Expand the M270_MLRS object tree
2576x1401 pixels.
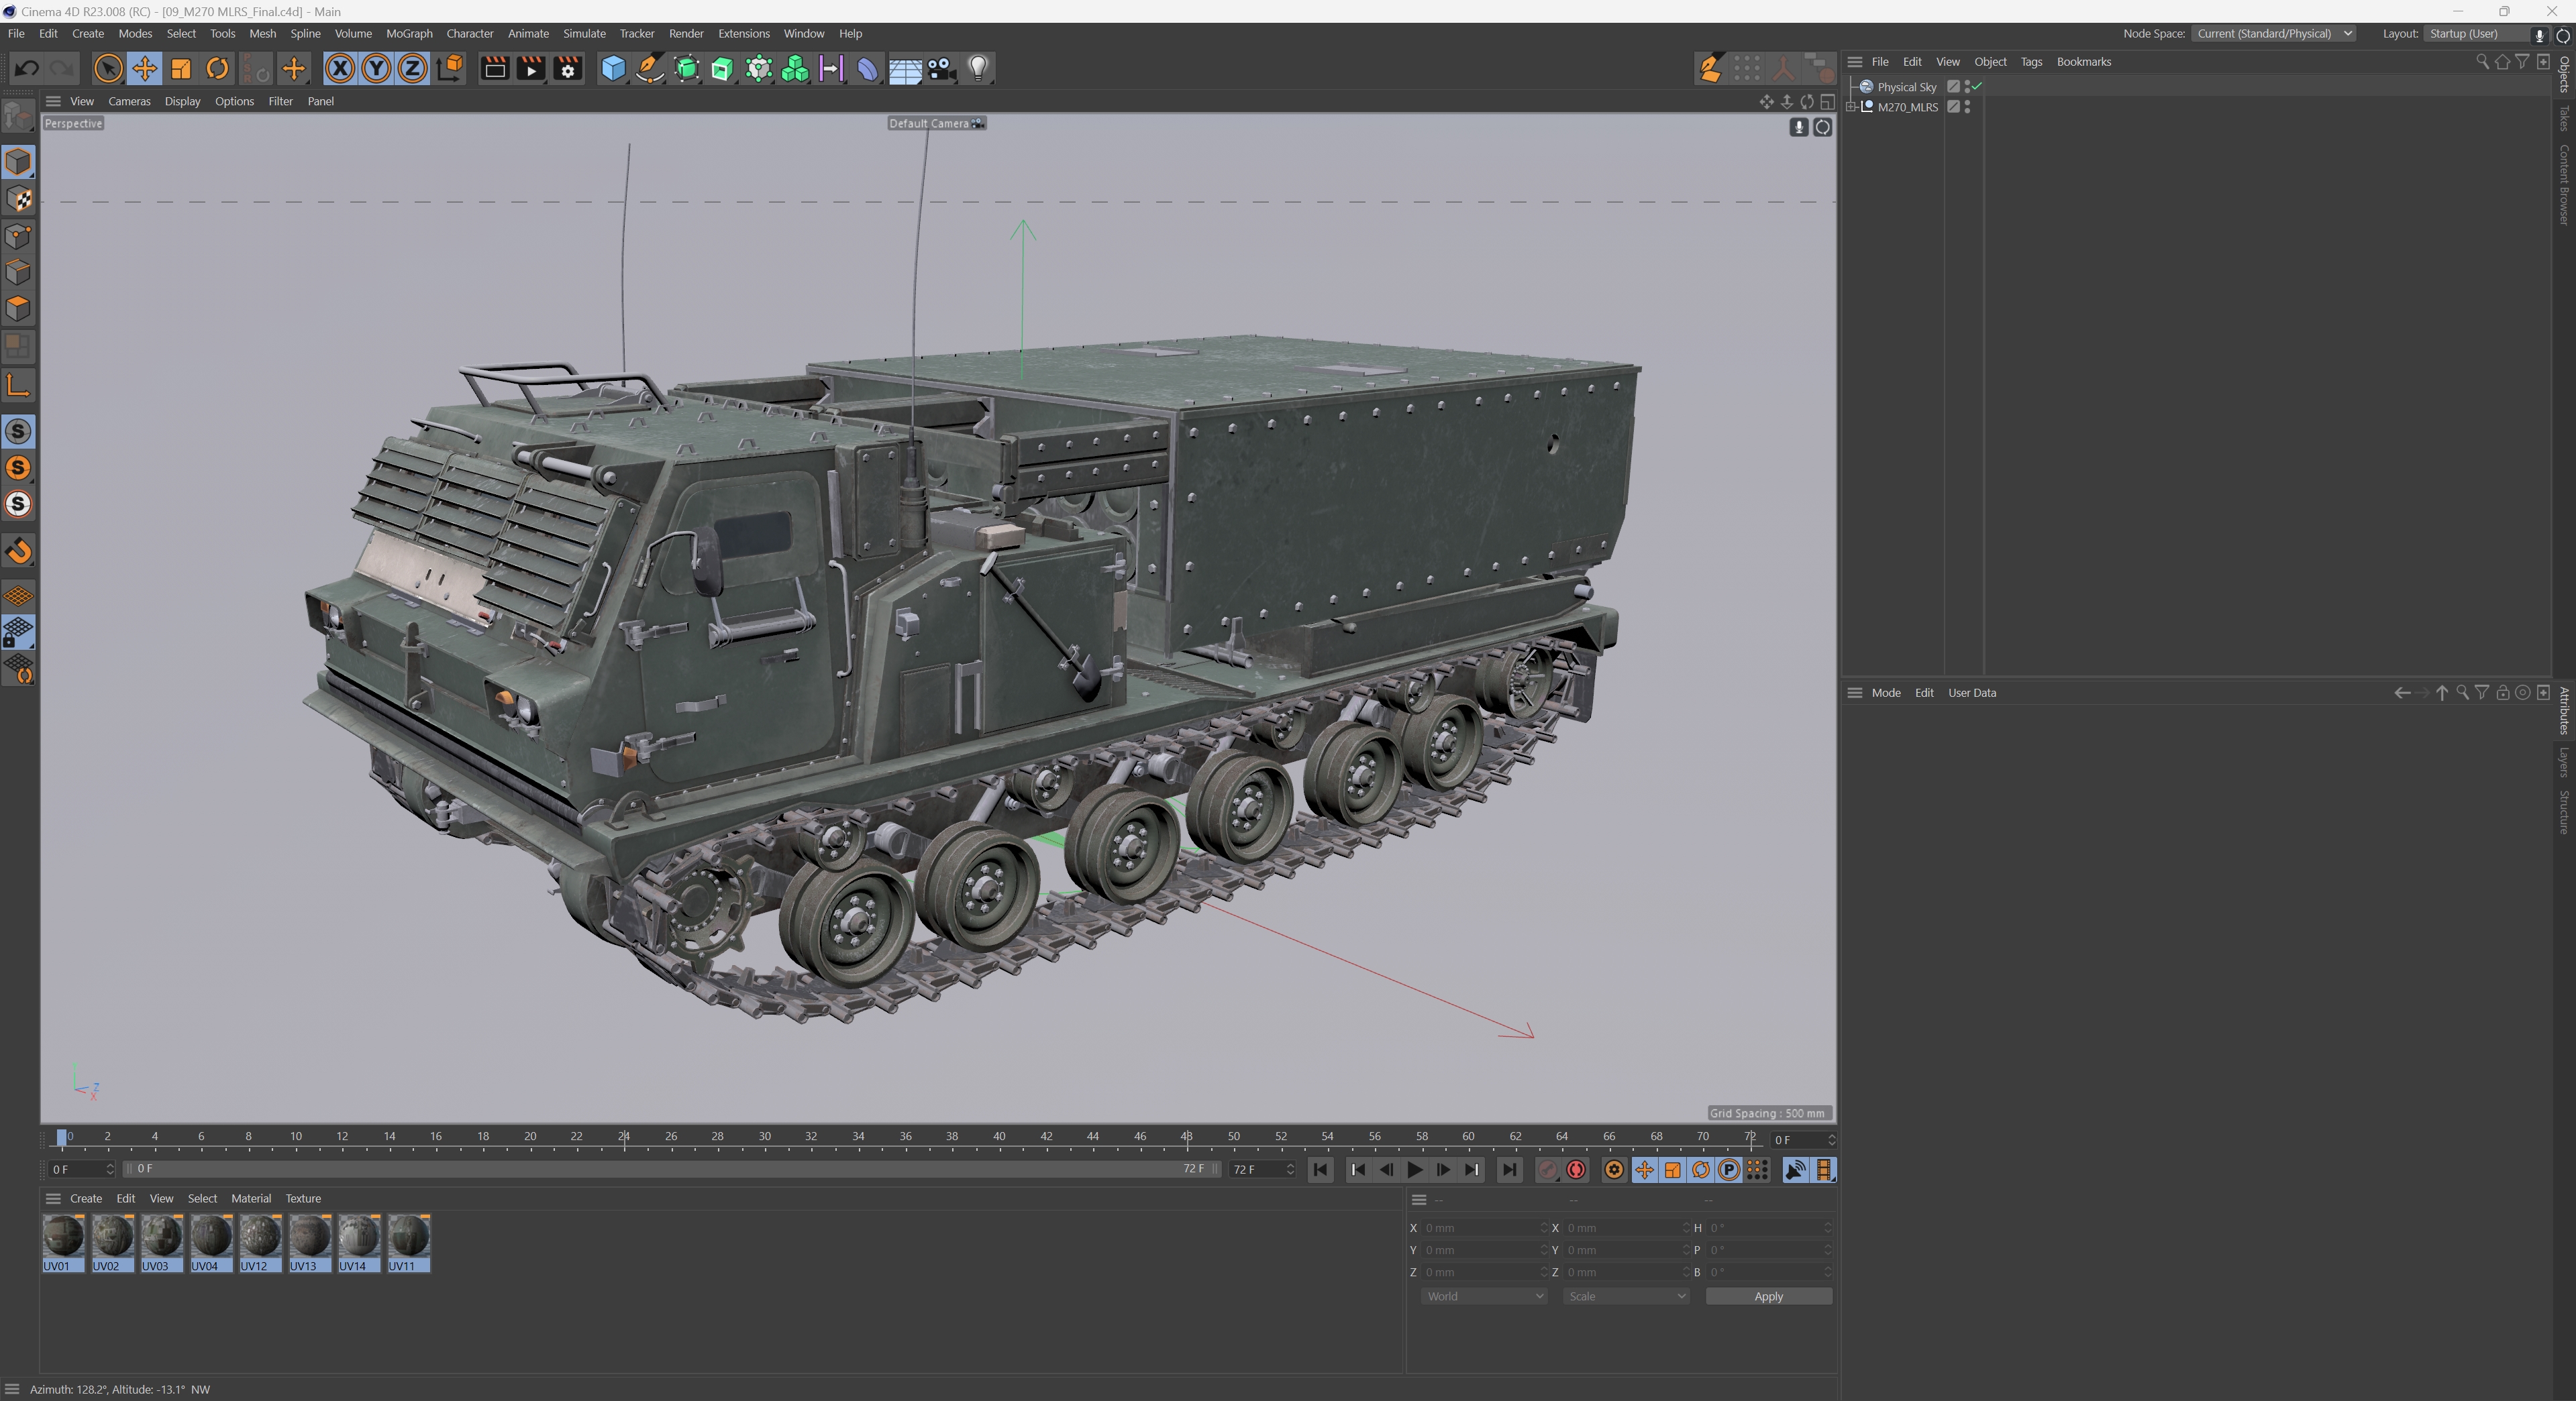[1851, 107]
